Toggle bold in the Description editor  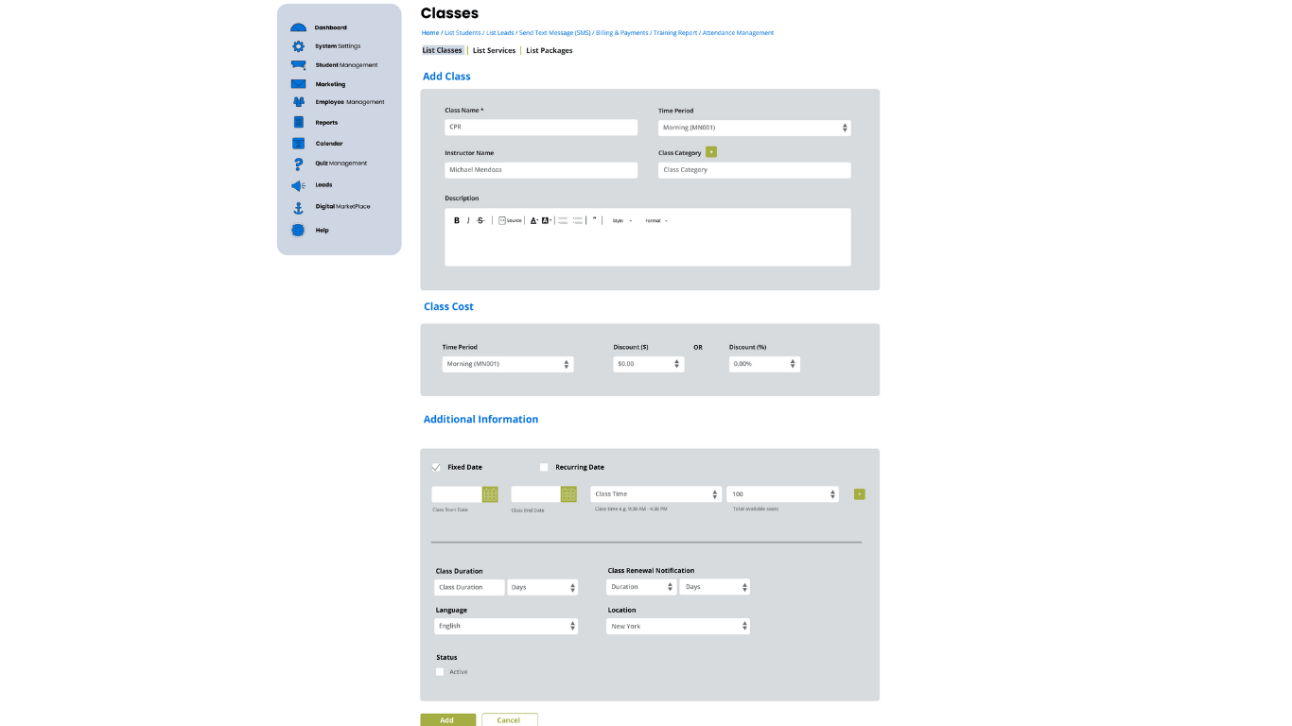456,220
